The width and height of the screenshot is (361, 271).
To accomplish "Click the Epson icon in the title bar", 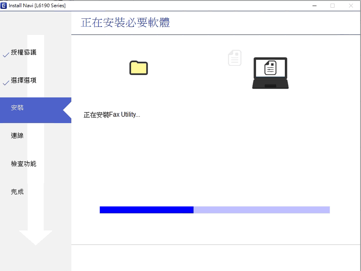I will click(4, 6).
